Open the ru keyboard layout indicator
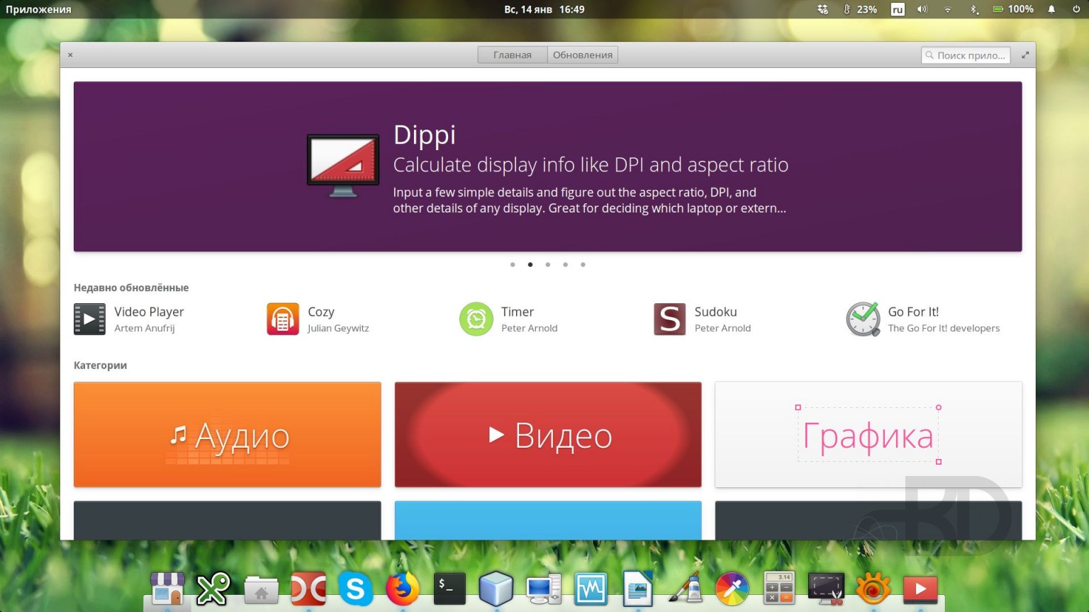Image resolution: width=1089 pixels, height=612 pixels. [x=898, y=9]
